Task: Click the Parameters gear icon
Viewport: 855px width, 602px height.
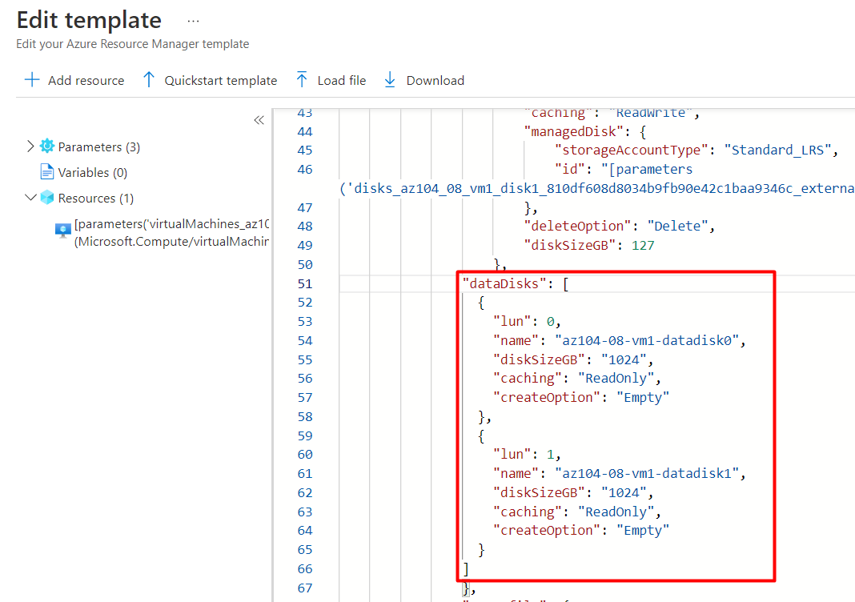Action: coord(47,146)
